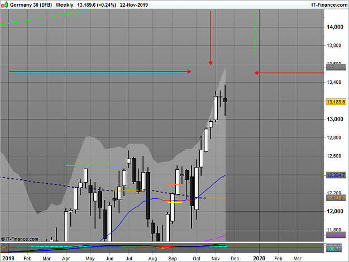The image size is (349, 262).
Task: Click the 12,800 label on the price axis
Action: point(333,137)
